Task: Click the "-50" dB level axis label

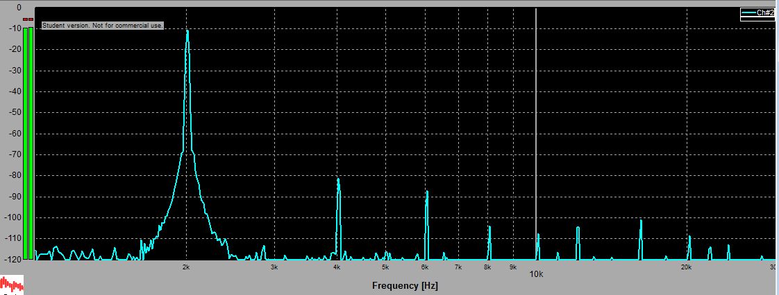Action: point(15,113)
